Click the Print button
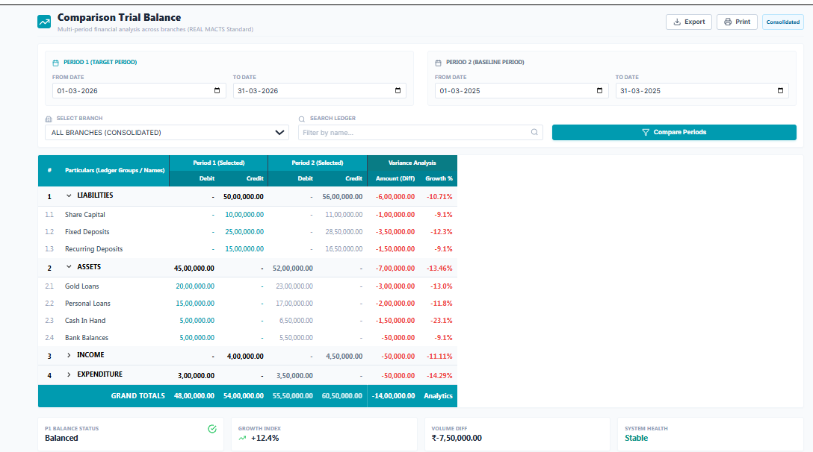The width and height of the screenshot is (813, 452). (x=737, y=22)
